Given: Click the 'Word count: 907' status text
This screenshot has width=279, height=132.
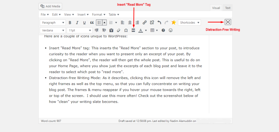Looking at the screenshot, I should point(51,121).
